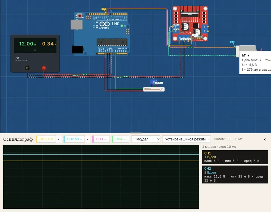Click the power supply black negative terminal
271x212 pixels.
pos(27,68)
